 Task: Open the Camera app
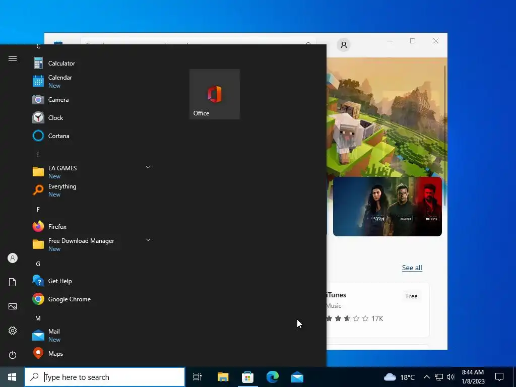[92, 99]
